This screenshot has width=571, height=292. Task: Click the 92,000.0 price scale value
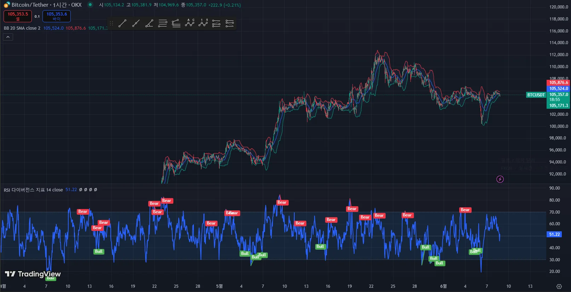558,174
